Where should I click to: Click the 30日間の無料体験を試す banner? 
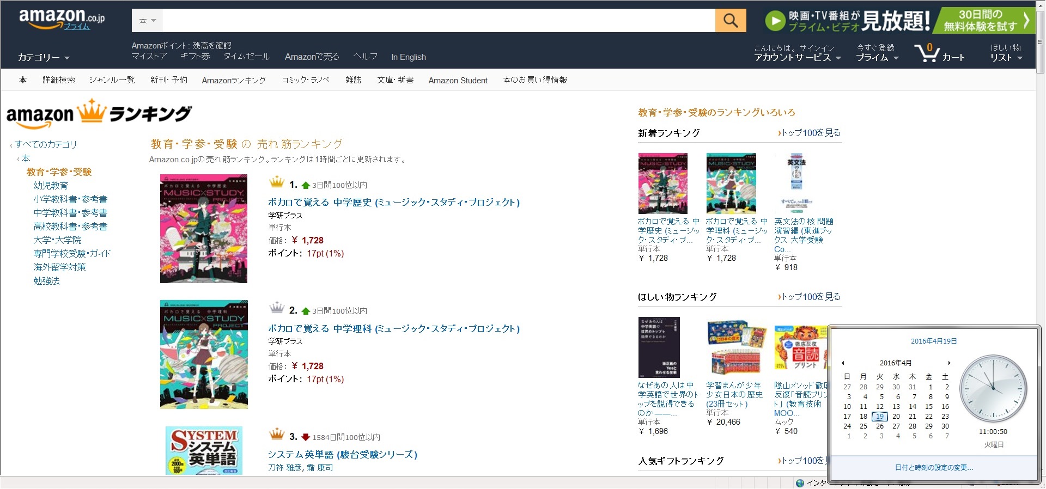click(984, 21)
